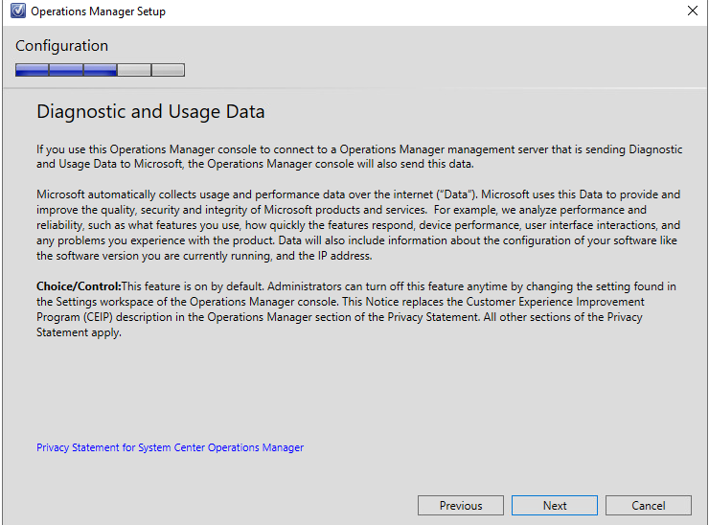Click paragraph starting "Microsoft automatically collects usage"

(358, 225)
